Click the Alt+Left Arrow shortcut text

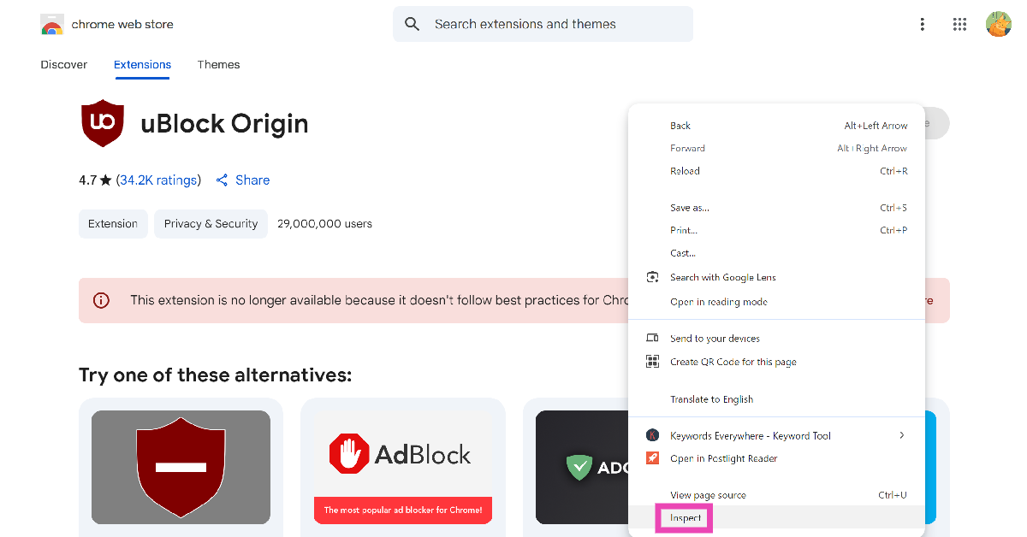point(876,126)
